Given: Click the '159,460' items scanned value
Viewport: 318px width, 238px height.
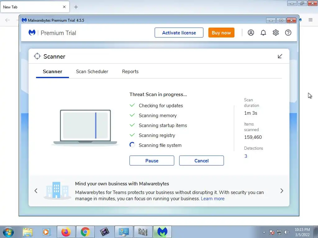Looking at the screenshot, I should pyautogui.click(x=253, y=137).
